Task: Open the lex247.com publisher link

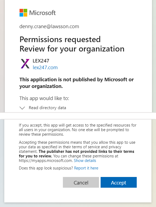Action: pos(45,68)
